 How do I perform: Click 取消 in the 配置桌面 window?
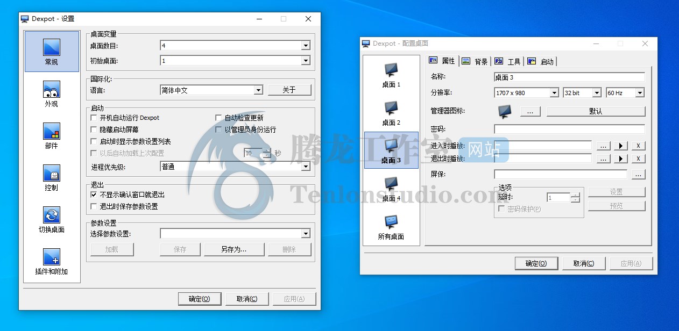pyautogui.click(x=584, y=263)
